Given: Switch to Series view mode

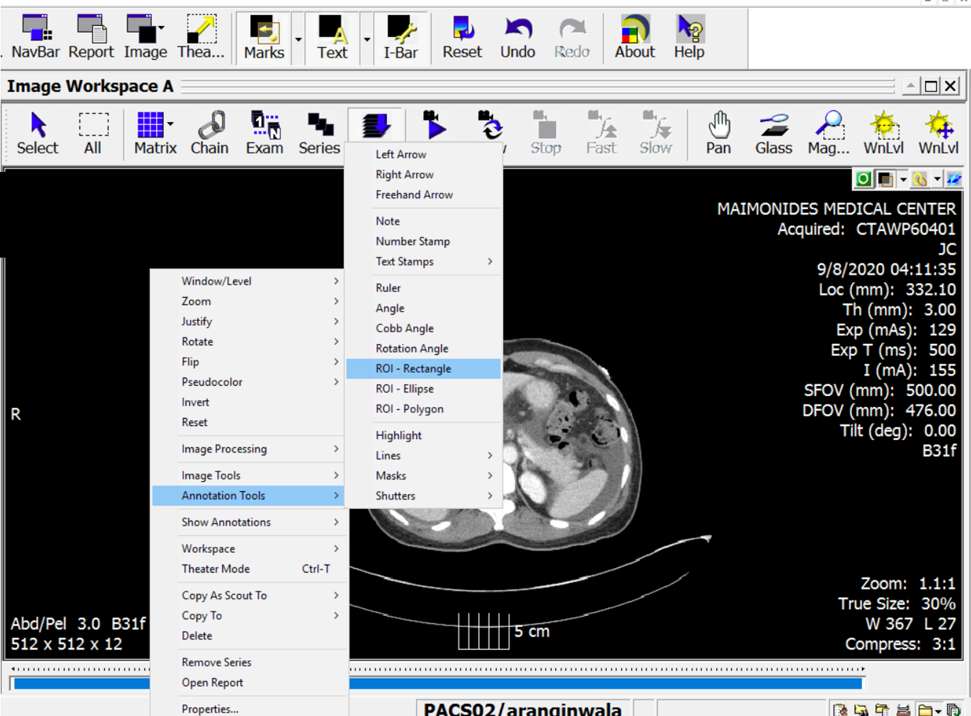Looking at the screenshot, I should (x=319, y=134).
